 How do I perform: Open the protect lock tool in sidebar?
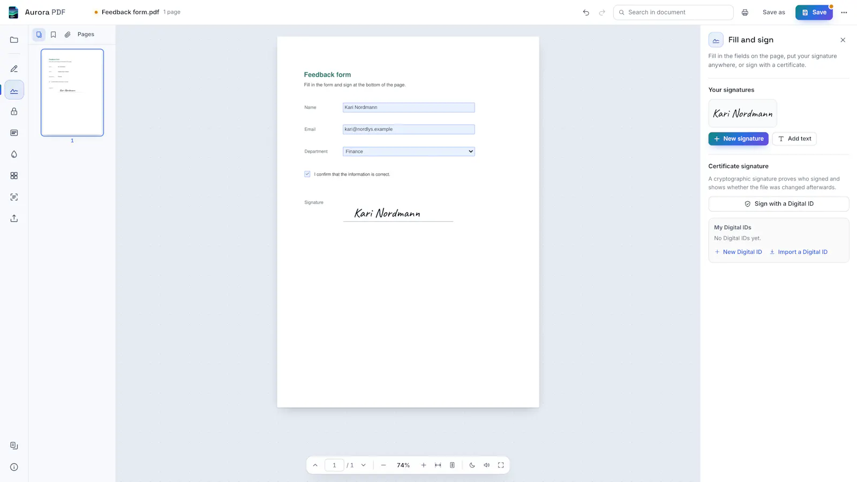coord(14,111)
